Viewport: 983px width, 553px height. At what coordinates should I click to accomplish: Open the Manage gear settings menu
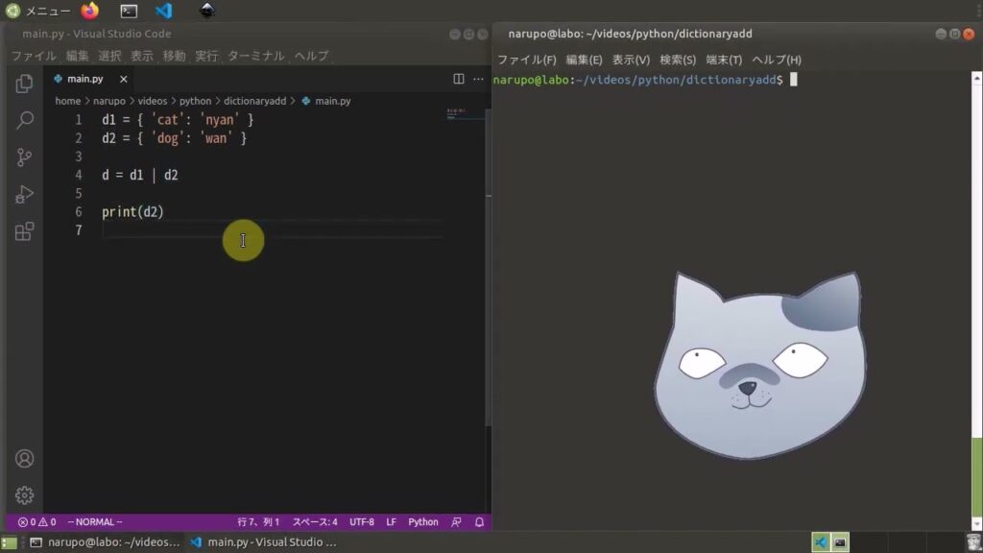point(23,495)
